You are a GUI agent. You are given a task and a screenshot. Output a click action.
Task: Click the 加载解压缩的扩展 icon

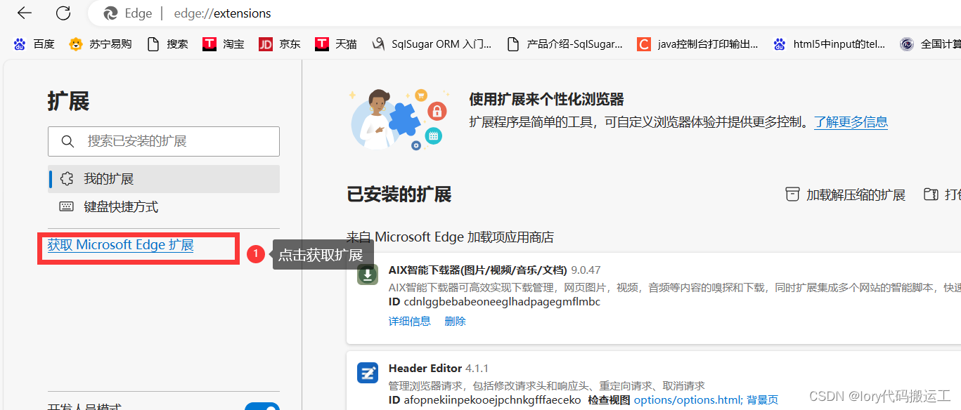coord(792,194)
